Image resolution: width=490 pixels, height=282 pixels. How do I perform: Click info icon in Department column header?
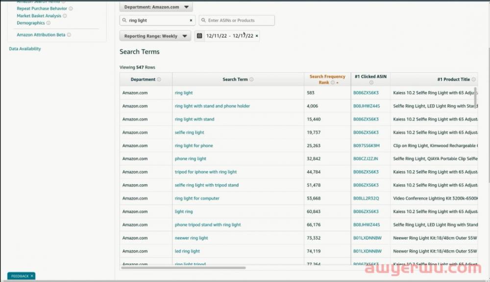click(159, 79)
